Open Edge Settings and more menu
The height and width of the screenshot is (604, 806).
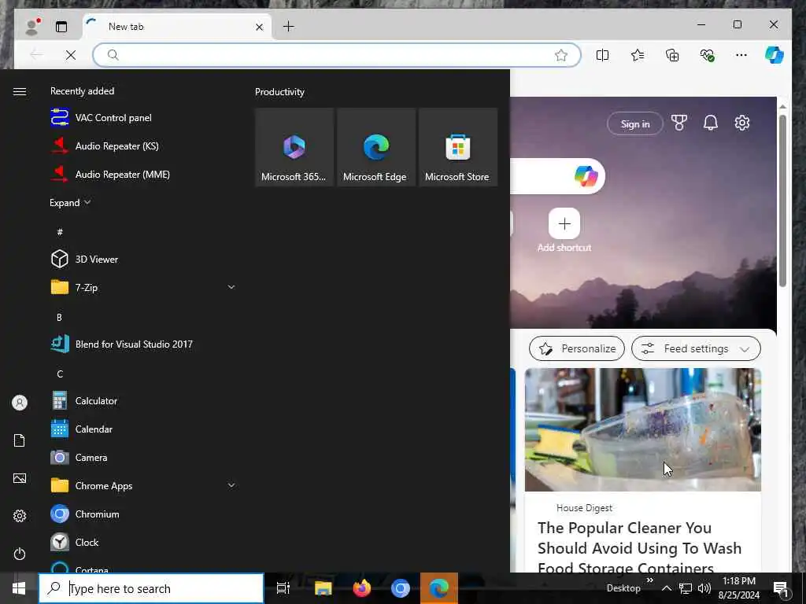(x=741, y=55)
